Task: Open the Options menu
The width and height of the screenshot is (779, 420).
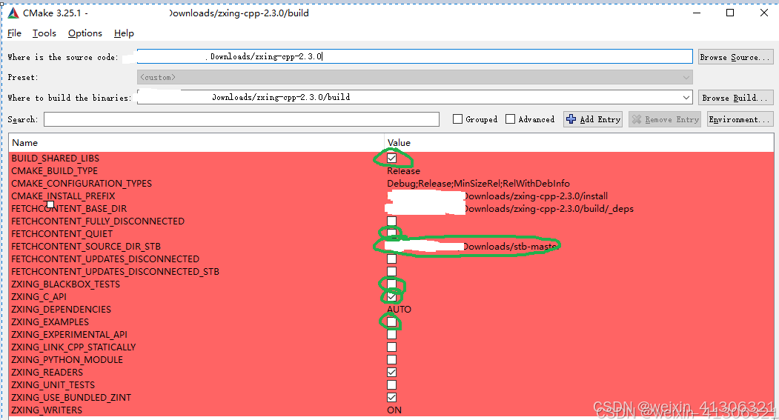Action: (x=85, y=33)
